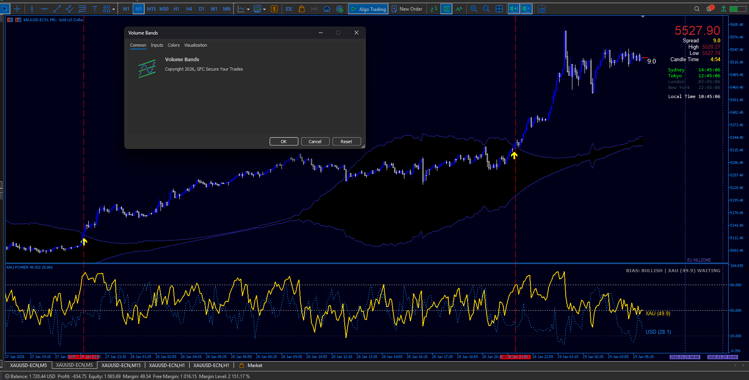Open the Market shopping bag toolbar icon

pos(301,9)
